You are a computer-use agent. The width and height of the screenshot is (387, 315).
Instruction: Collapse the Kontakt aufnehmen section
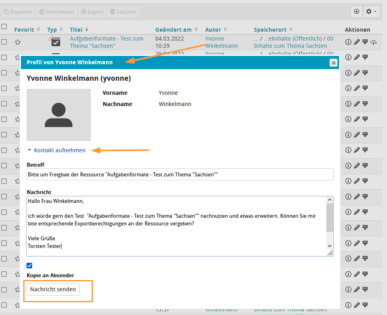56,150
